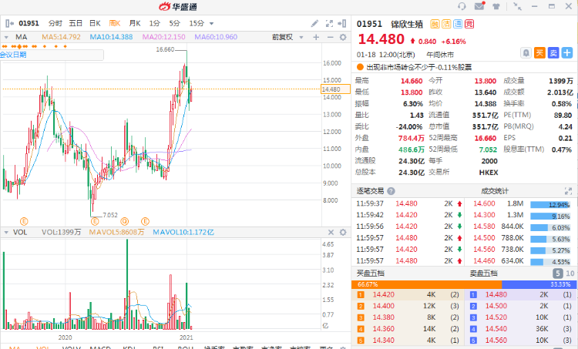Click the 16.660 high label on chart
This screenshot has height=349, width=578.
coord(165,49)
